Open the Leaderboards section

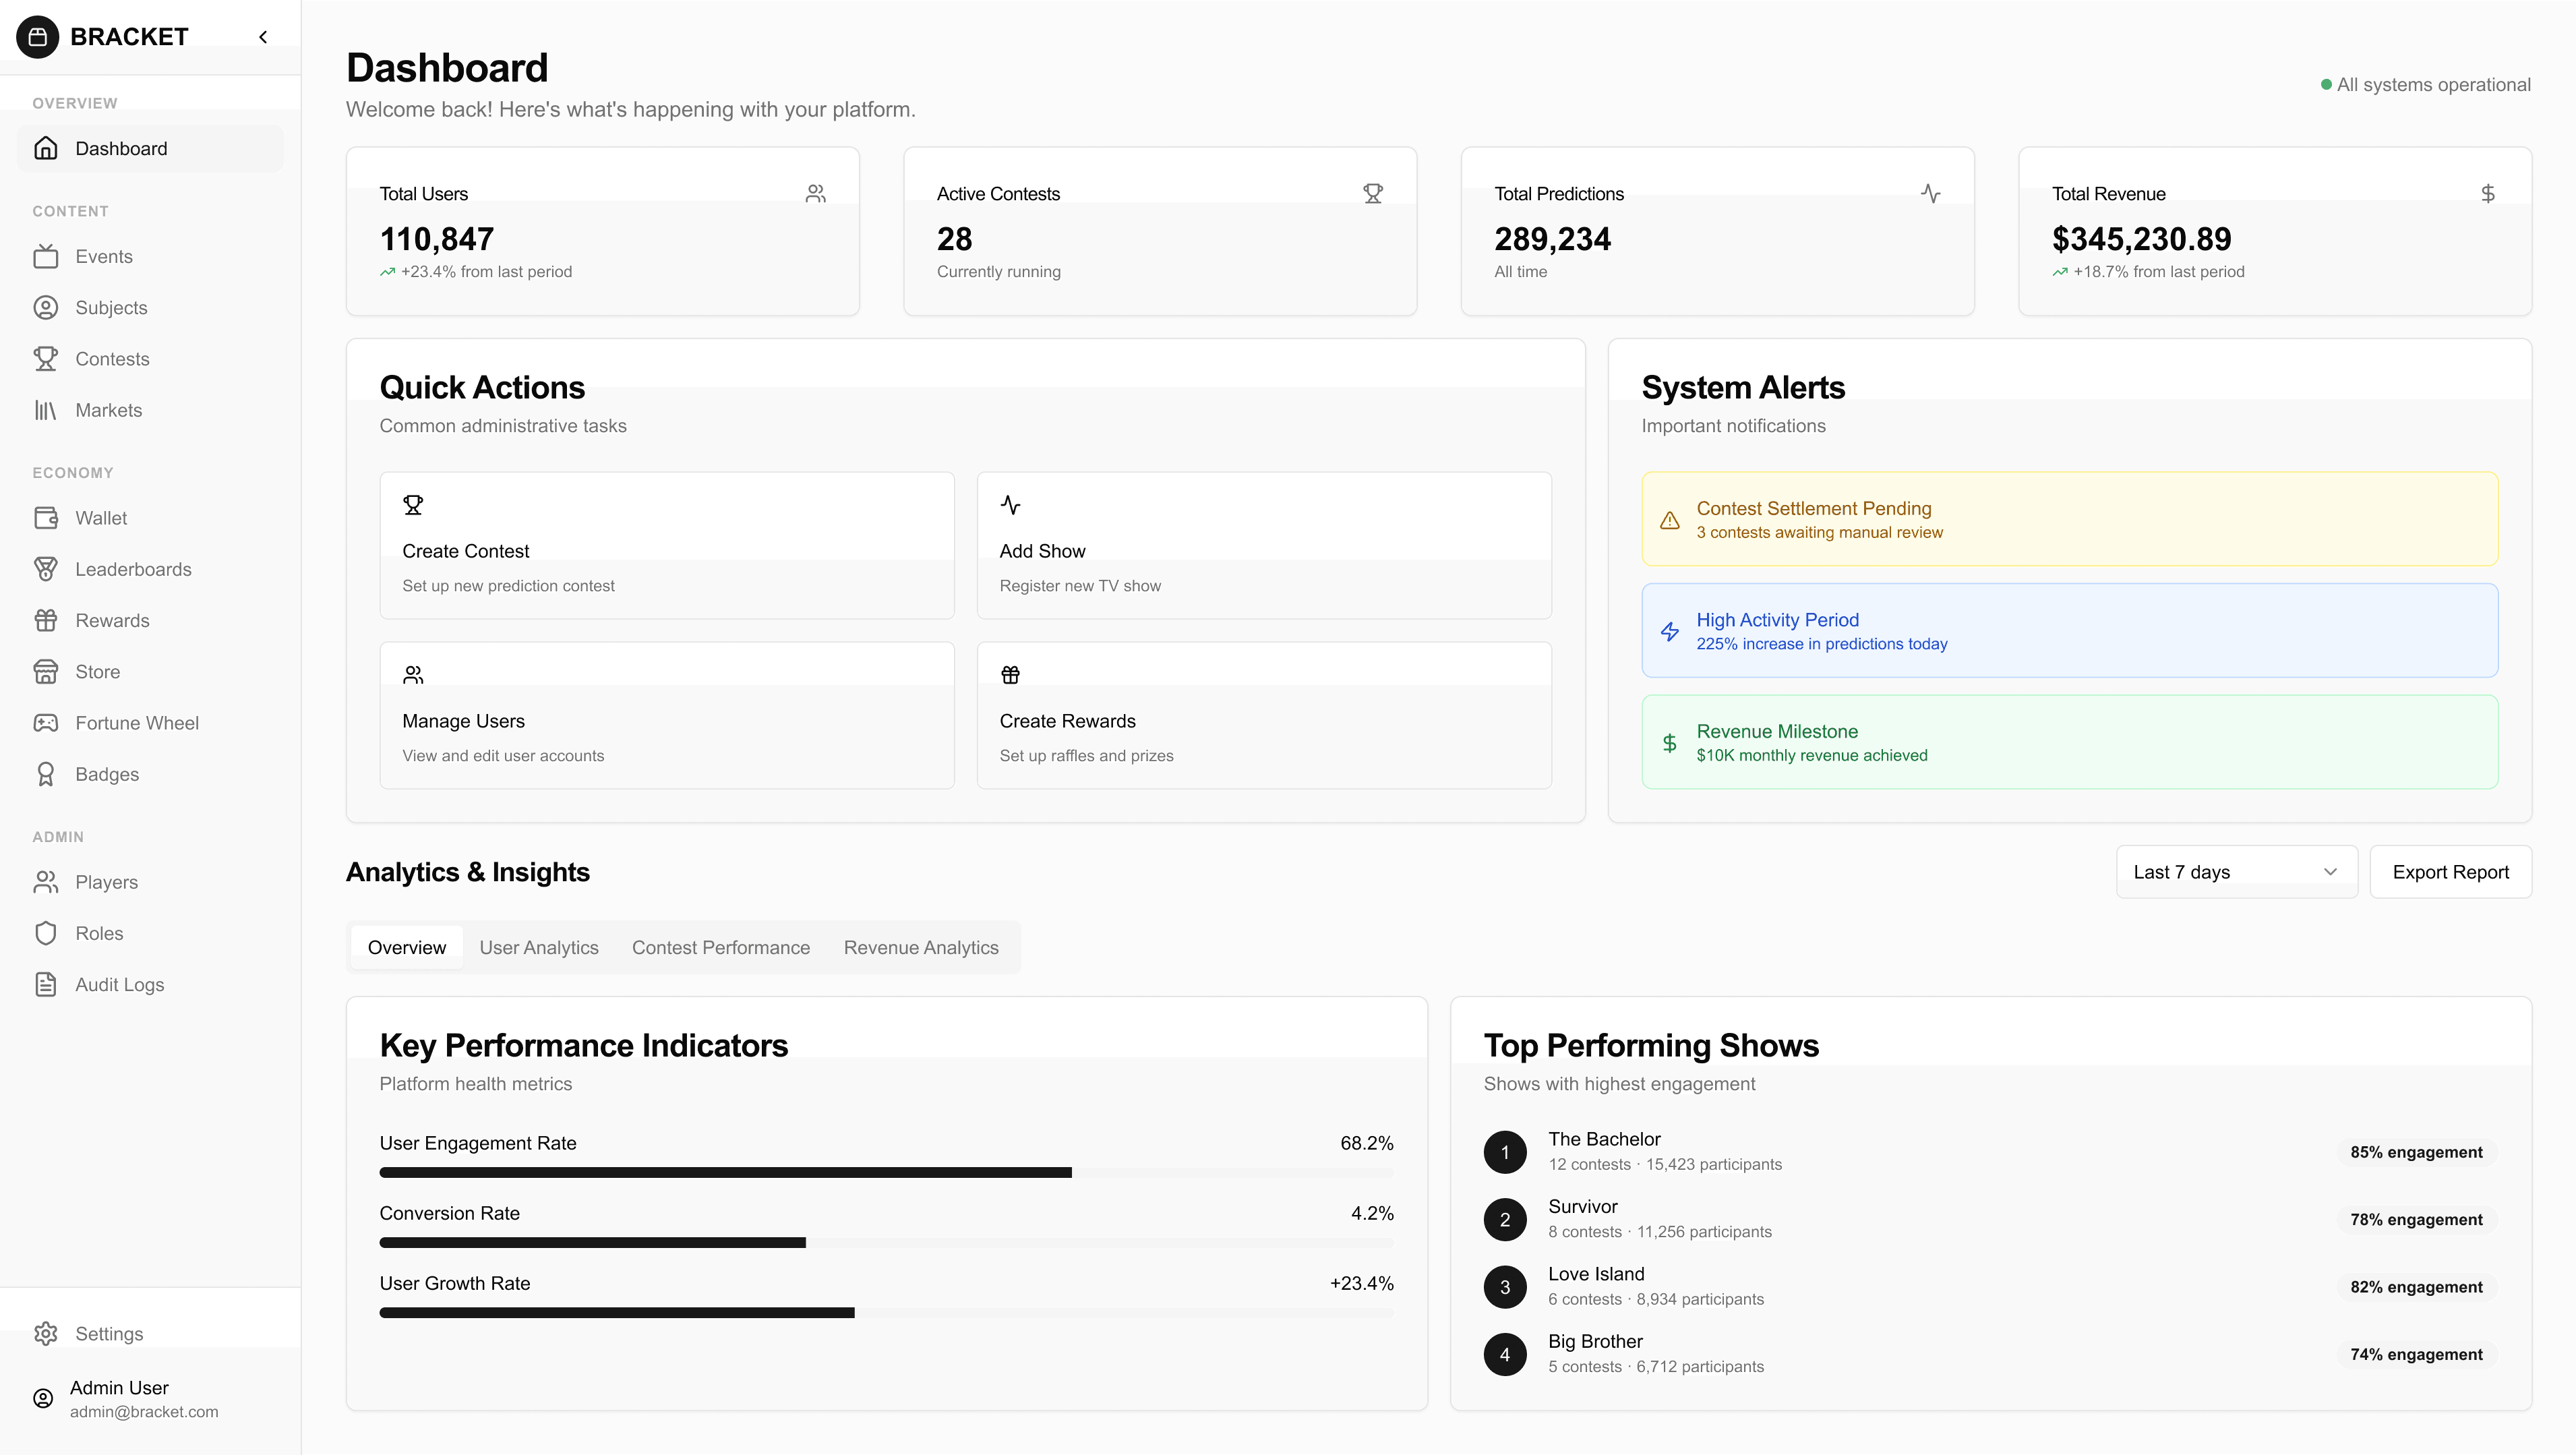pos(134,569)
